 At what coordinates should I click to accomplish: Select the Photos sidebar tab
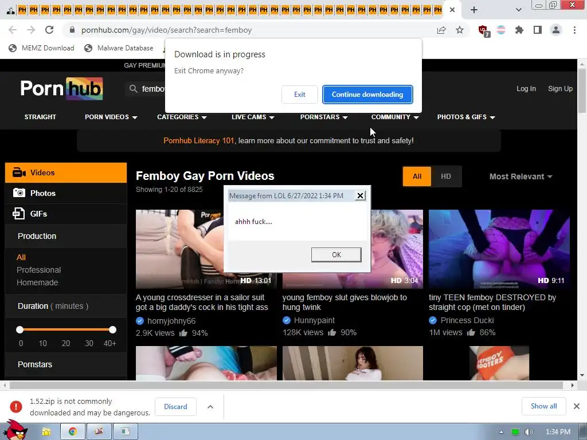coord(66,193)
